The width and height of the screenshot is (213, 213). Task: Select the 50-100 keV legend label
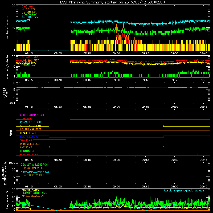tap(30, 17)
